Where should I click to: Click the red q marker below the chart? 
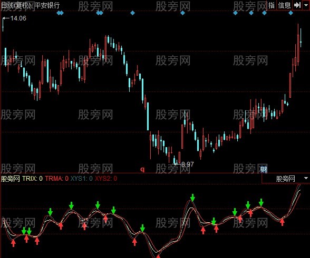pos(142,169)
